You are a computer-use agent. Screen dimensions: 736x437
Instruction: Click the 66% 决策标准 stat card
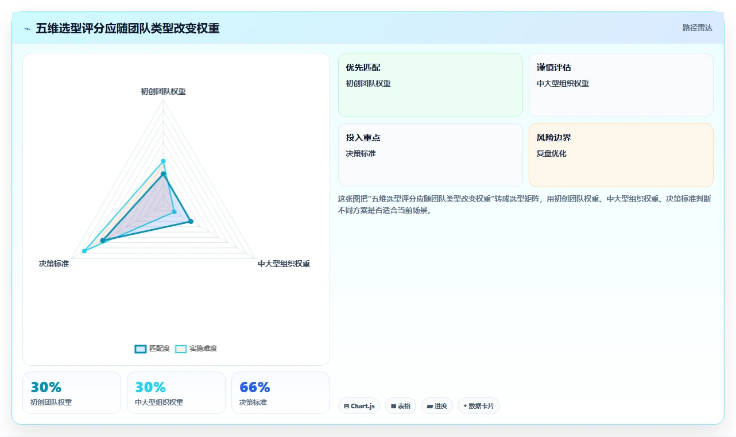point(280,393)
